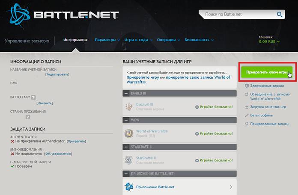298x195 pixels.
Task: Click the search magnifier icon
Action: point(279,14)
